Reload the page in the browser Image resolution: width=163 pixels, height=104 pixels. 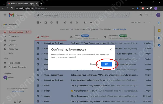[12, 8]
